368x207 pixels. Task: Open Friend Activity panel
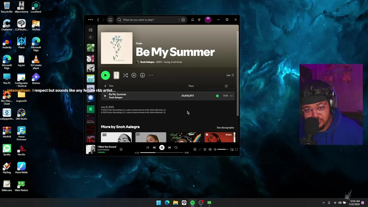point(199,20)
